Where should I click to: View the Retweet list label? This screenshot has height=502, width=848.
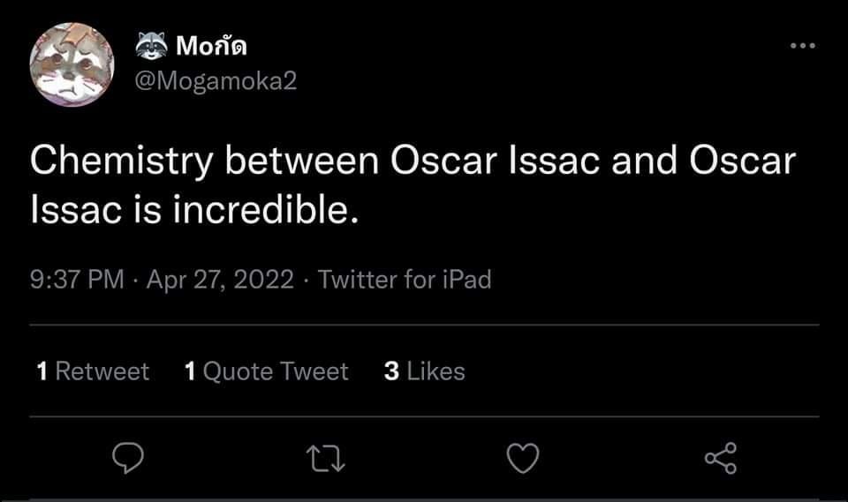[102, 371]
